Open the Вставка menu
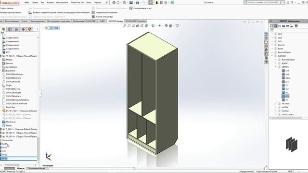The height and width of the screenshot is (173, 308). tap(50, 2)
